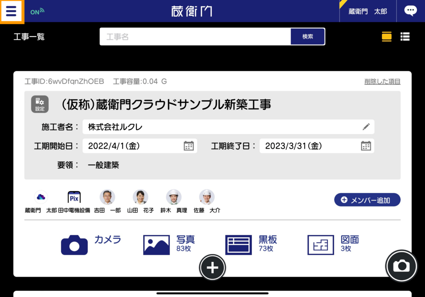Viewport: 425px width, 297px height.
Task: Click the 工事一覧 heading
Action: pos(29,37)
